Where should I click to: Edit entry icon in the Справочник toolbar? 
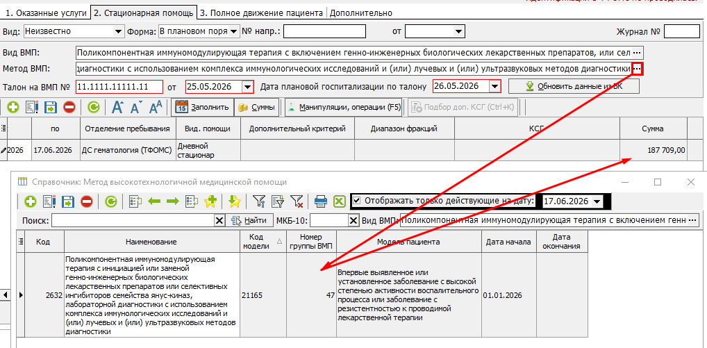pos(49,201)
